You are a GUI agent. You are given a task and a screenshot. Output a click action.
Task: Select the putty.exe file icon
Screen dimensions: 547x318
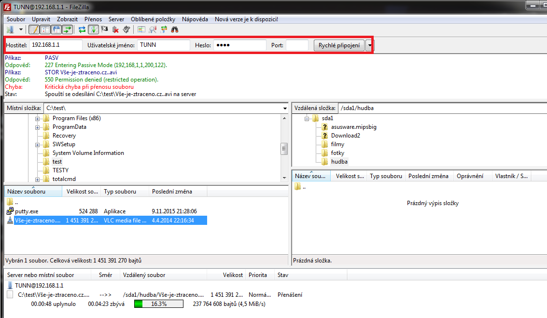pos(10,211)
